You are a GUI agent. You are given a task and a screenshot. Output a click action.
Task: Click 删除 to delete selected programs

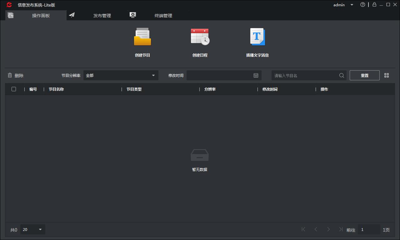[x=19, y=75]
